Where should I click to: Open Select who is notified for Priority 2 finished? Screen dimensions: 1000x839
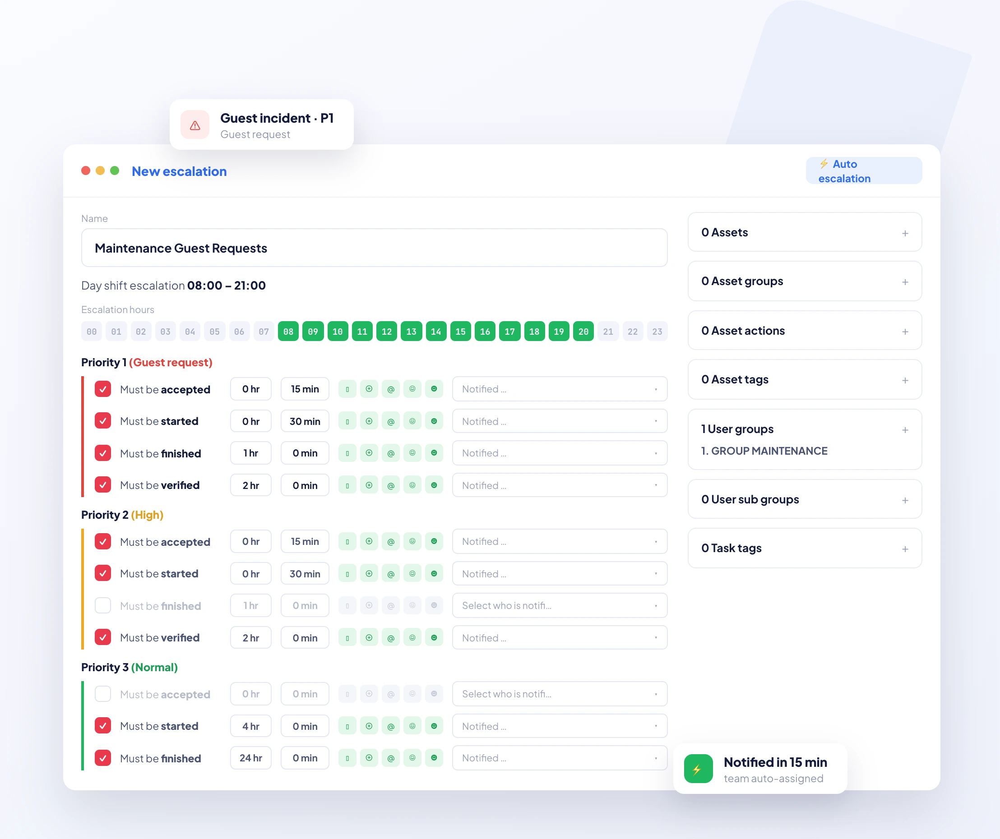(x=560, y=606)
